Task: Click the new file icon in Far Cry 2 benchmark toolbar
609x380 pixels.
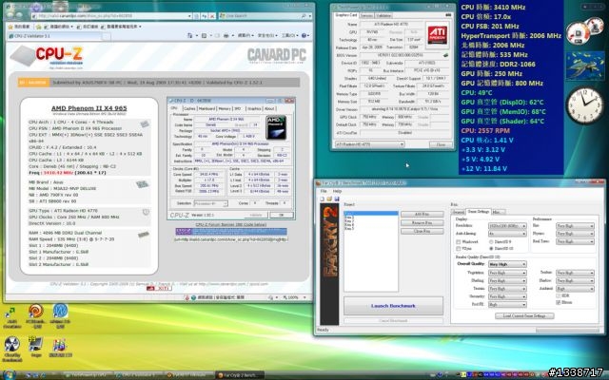Action: tap(320, 199)
